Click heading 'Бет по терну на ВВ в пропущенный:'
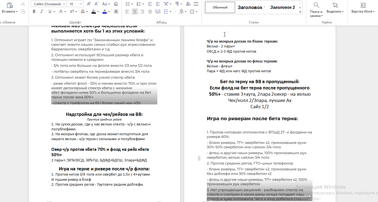The image size is (378, 202). (260, 82)
